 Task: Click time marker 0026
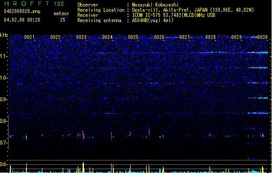pos(159,37)
